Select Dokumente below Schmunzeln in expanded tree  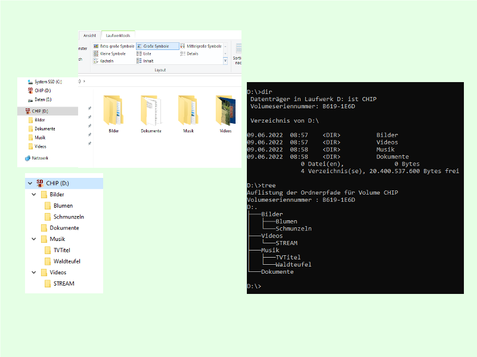[x=60, y=228]
